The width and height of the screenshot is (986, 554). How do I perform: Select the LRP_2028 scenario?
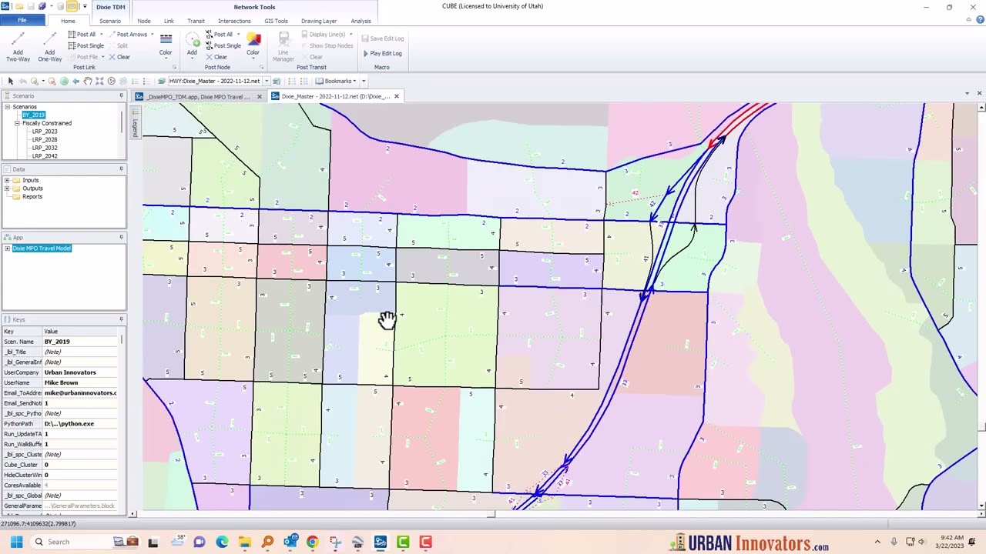(x=45, y=139)
